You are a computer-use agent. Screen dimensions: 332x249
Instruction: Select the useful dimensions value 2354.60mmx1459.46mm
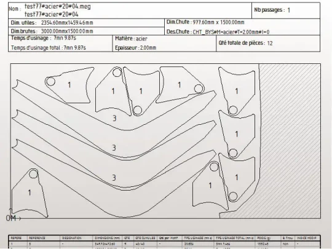tap(67, 23)
